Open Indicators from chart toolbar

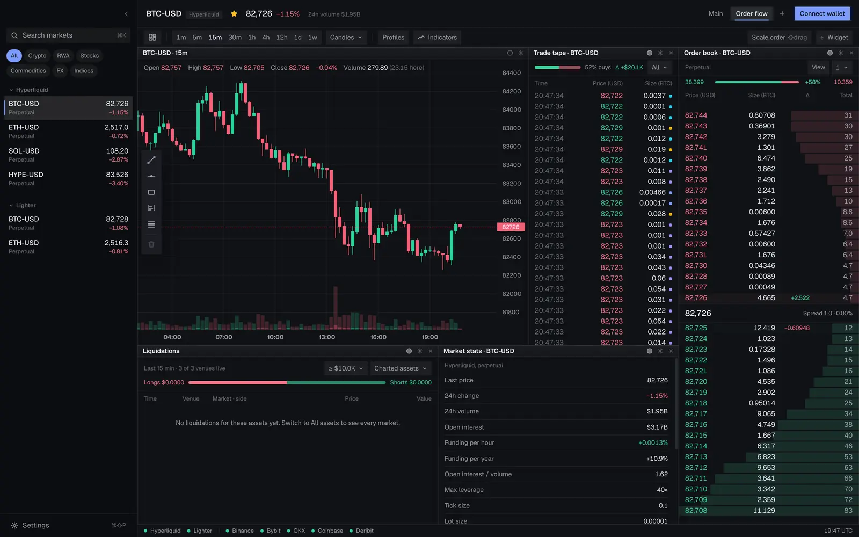437,38
